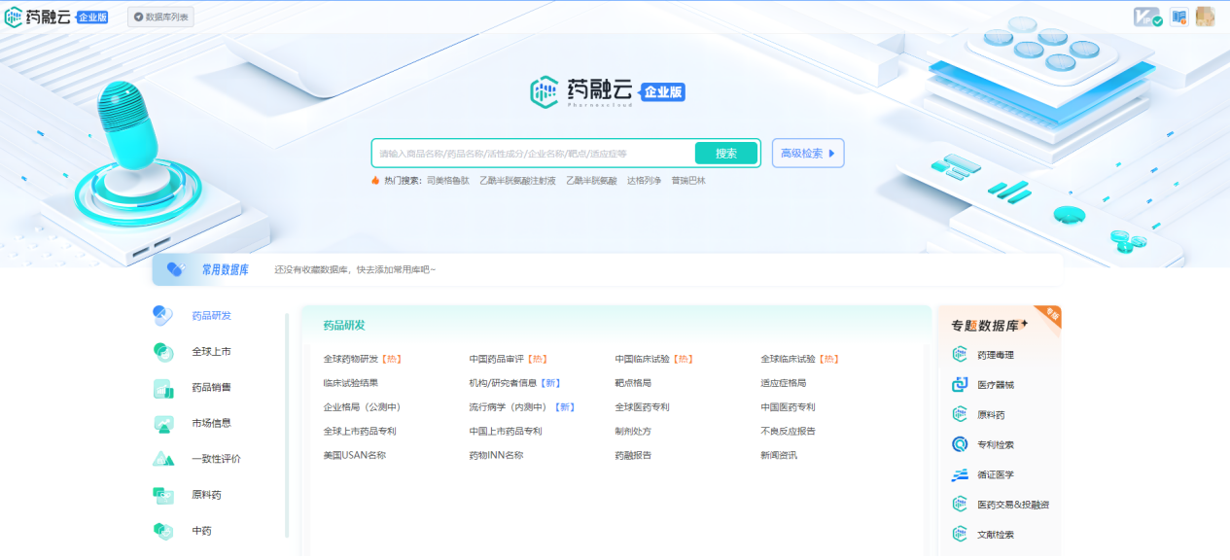Open the user avatar in header
Viewport: 1230px width, 560px height.
[x=1206, y=17]
